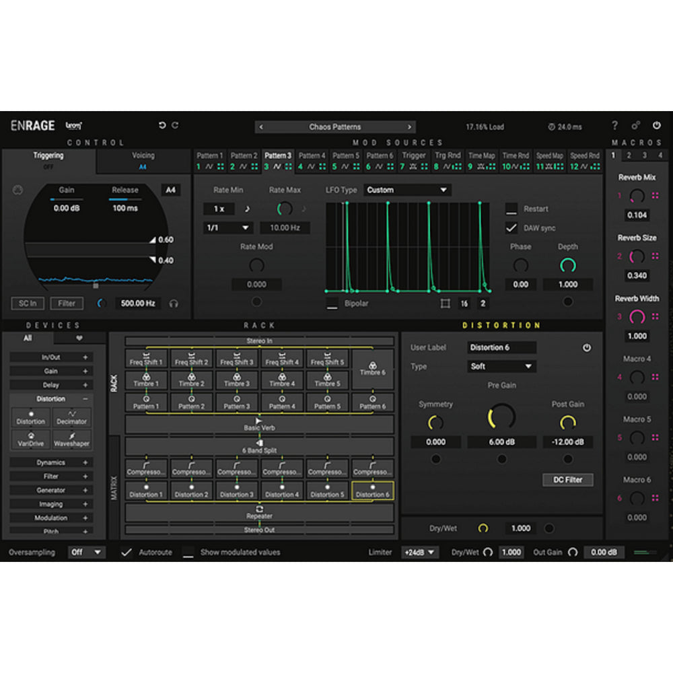
Task: Select Pattern 4 module in rack
Action: tap(282, 402)
